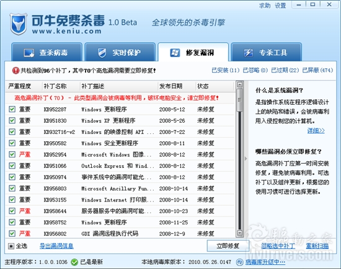341x269 pixels.
Task: Click the Windows flag icon on 修复漏洞 tab
Action: coord(175,53)
